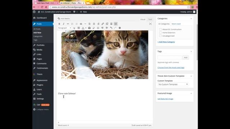The height and width of the screenshot is (129, 230).
Task: Select the Most Used categories tab
Action: coord(176,24)
